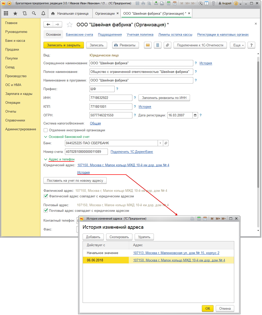Click Добавить in address history window
Viewport: 262px width, 315px height.
[93, 237]
